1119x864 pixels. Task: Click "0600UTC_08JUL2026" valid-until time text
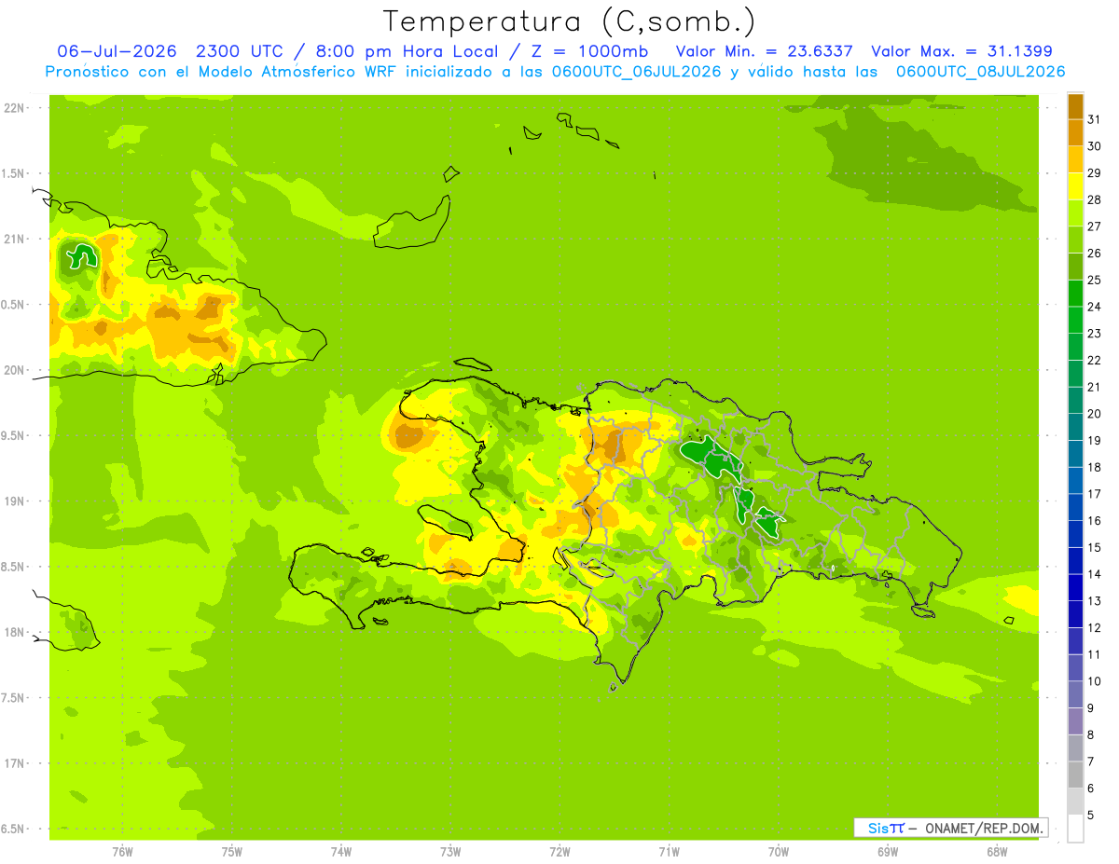(x=981, y=72)
